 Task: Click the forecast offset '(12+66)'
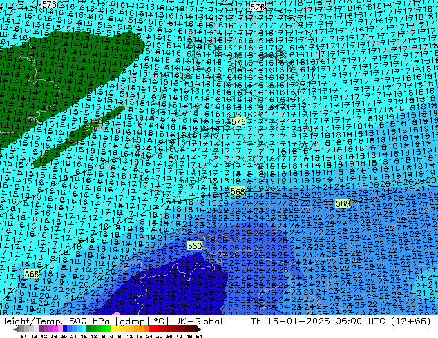[x=411, y=321]
